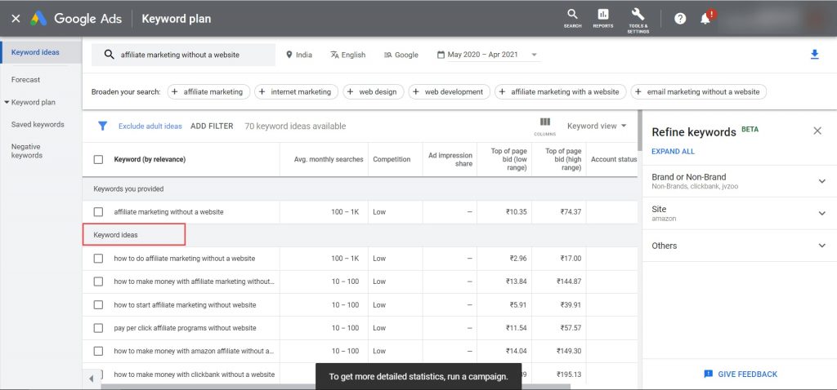Add 'email marketing without a website' chip
837x390 pixels.
698,91
